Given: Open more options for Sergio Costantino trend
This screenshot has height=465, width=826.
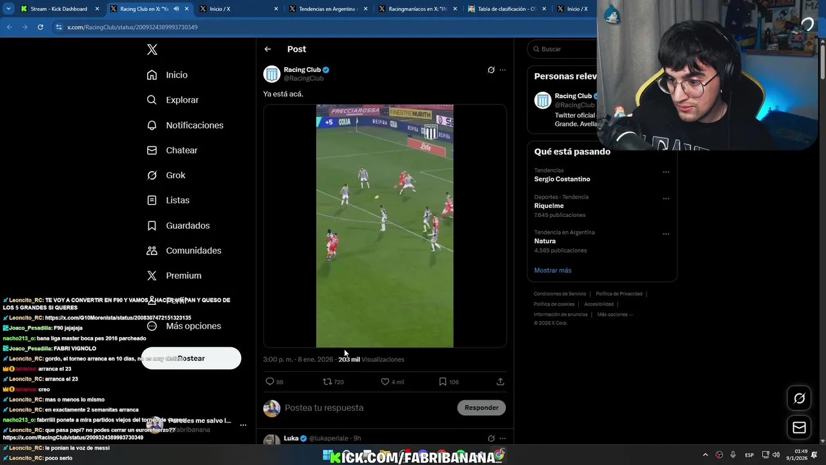Looking at the screenshot, I should [666, 172].
